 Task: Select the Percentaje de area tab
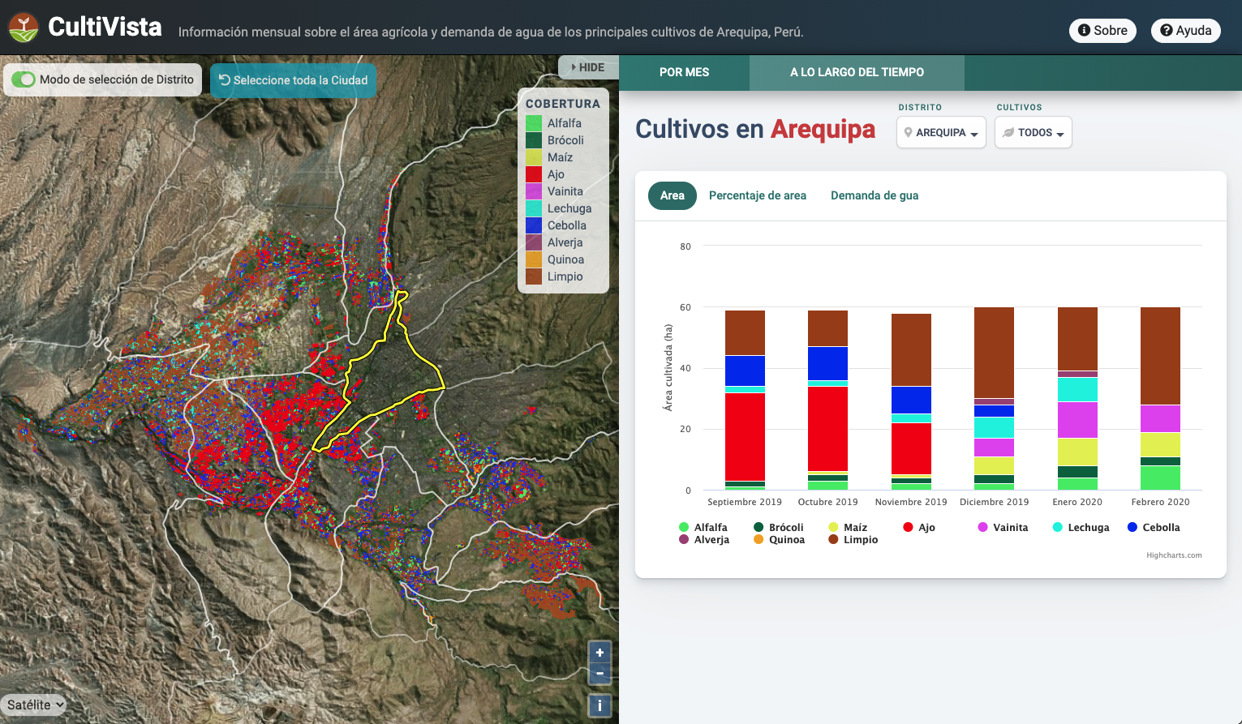click(757, 195)
